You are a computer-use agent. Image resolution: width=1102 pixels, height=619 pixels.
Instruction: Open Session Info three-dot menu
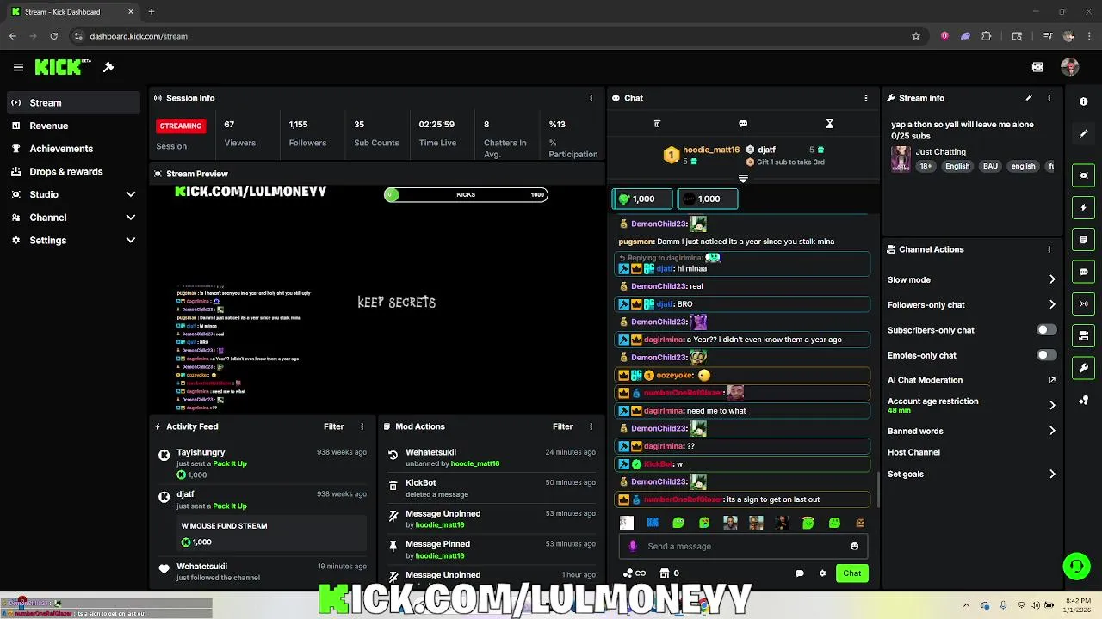[591, 98]
